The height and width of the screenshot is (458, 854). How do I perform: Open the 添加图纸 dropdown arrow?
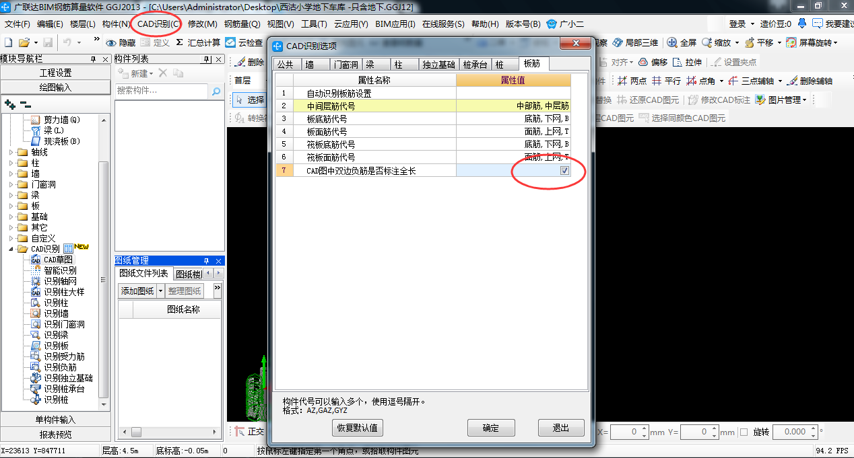[160, 291]
